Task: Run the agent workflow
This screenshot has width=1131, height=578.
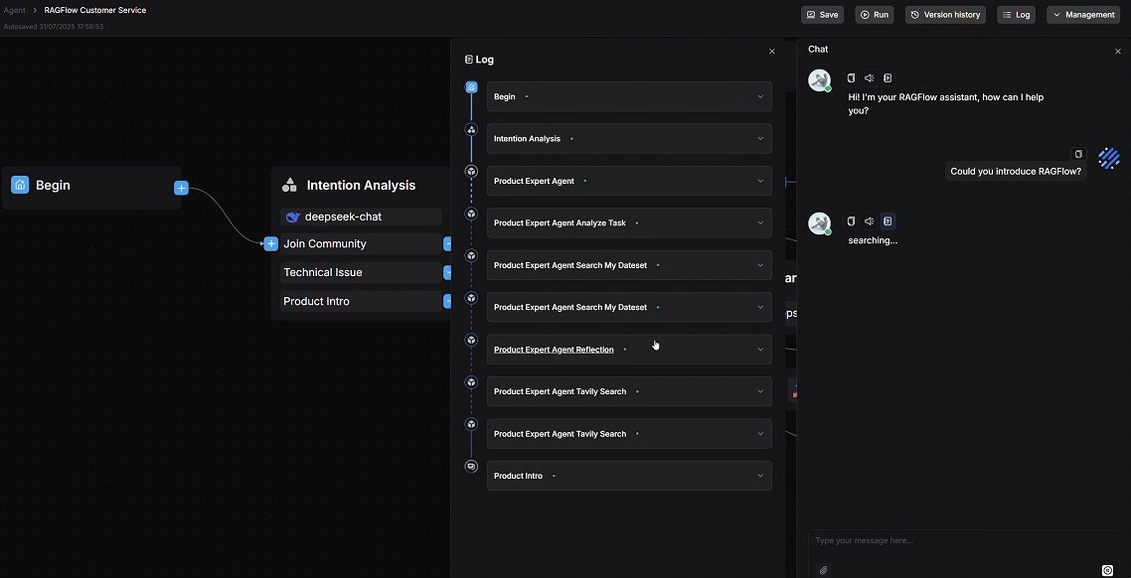Action: tap(875, 15)
